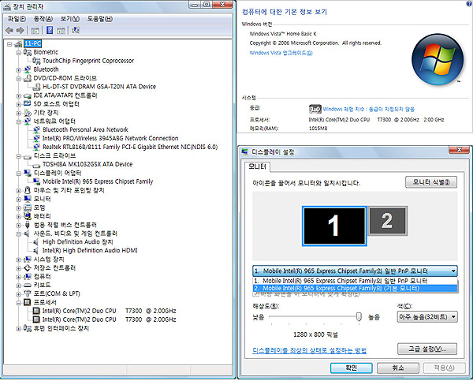Screen dimensions: 473x381
Task: Close the 디스플레이 설정 dialog
Action: click(459, 150)
